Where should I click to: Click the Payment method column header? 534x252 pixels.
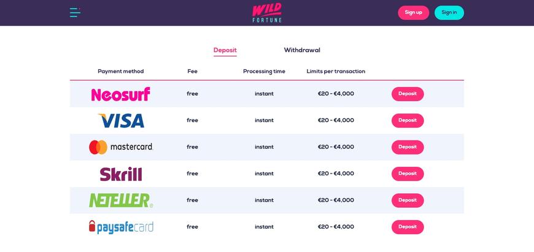point(120,71)
